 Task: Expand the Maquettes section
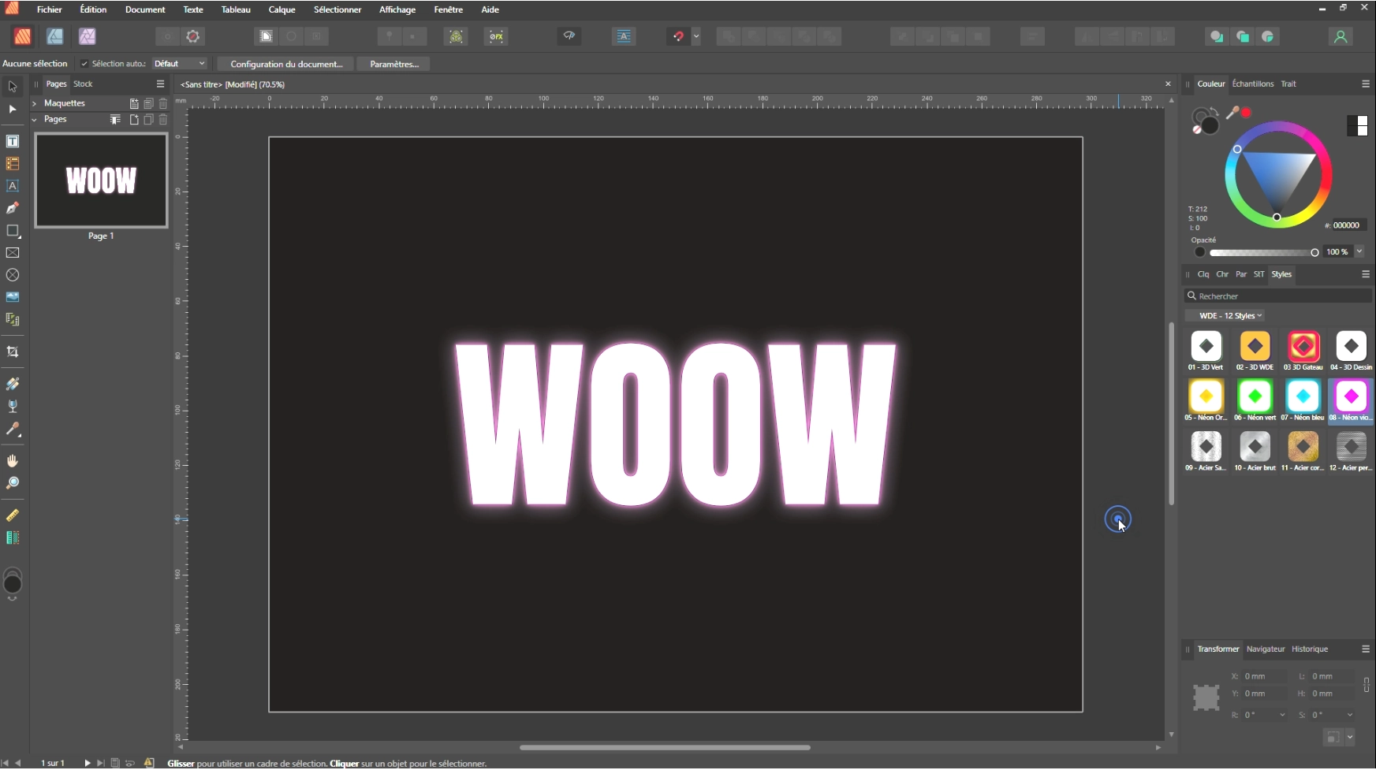click(x=35, y=103)
